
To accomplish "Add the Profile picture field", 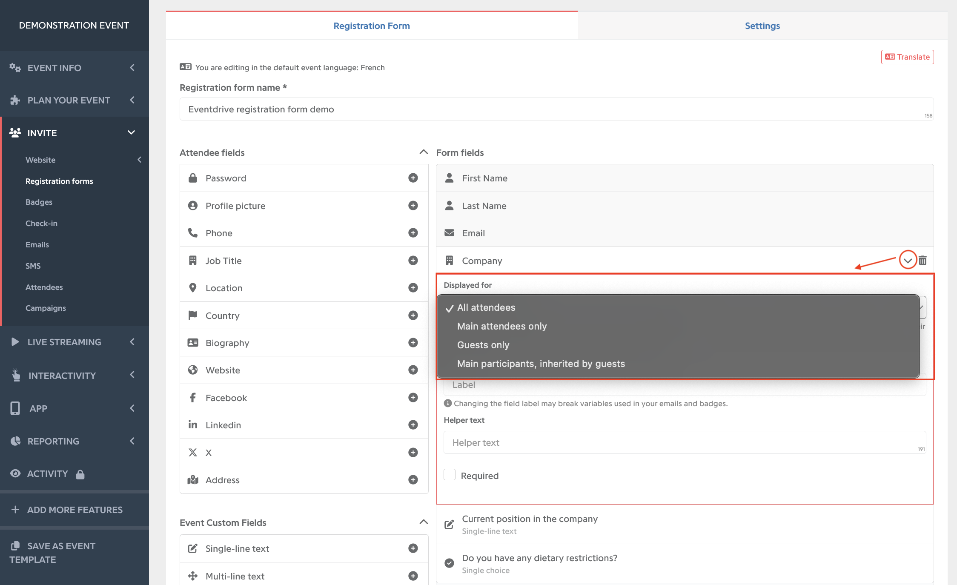I will tap(413, 206).
